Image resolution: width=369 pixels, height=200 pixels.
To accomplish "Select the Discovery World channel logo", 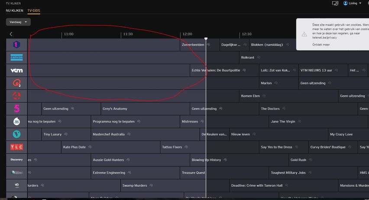I will (16, 172).
